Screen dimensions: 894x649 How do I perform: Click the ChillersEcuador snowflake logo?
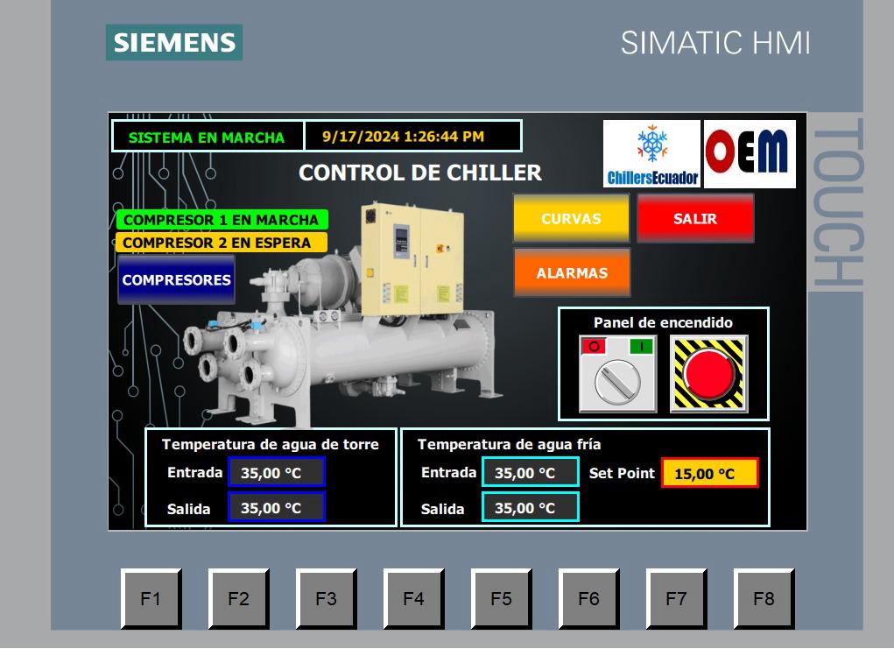click(x=652, y=154)
